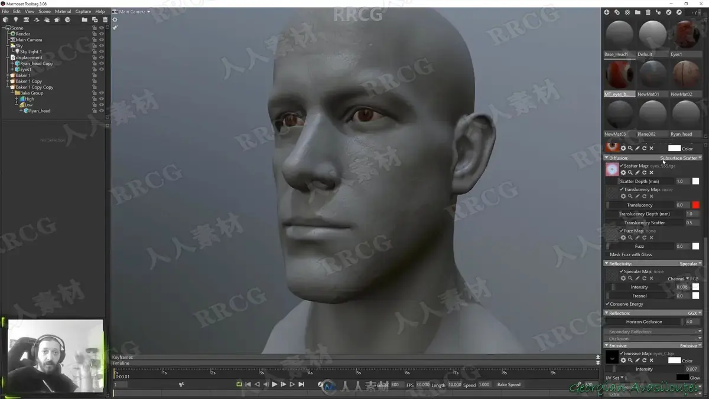
Task: Click the FPS value field
Action: 423,384
